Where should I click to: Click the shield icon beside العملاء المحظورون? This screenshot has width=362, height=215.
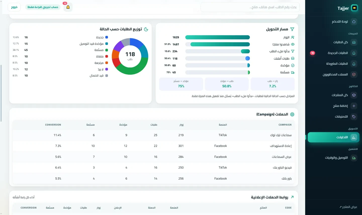[x=354, y=75]
